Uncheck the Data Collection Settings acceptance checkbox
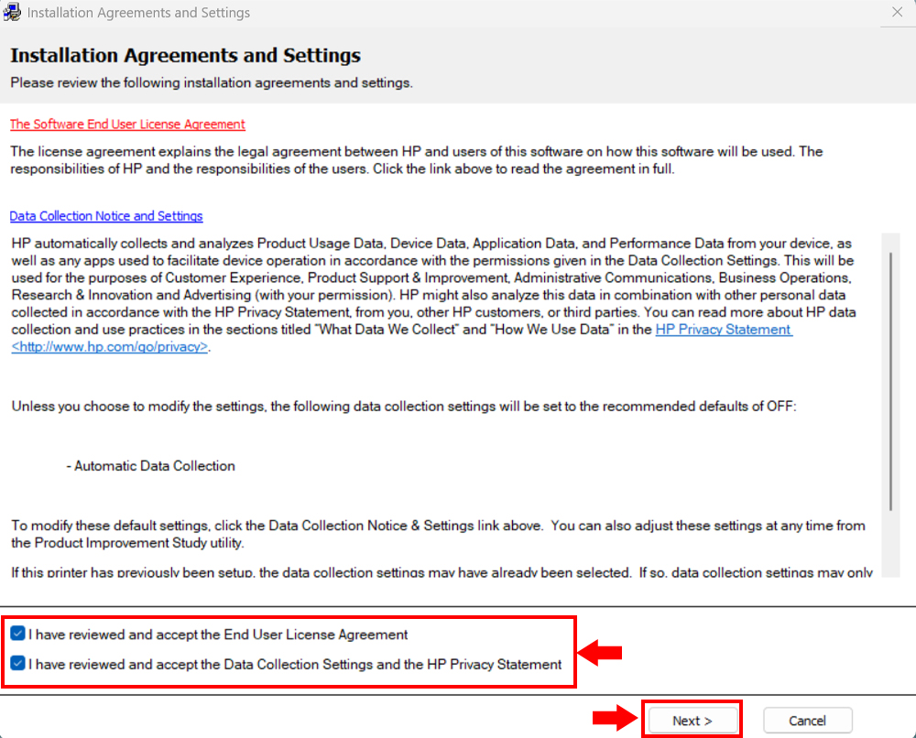 17,664
